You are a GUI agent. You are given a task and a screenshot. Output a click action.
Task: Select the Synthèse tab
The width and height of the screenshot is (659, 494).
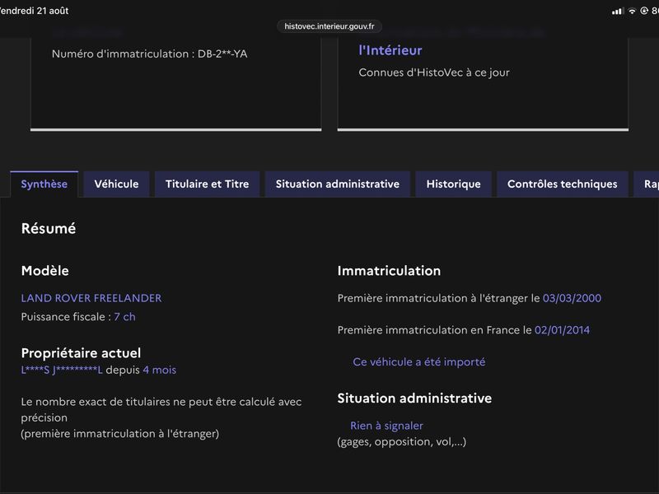pyautogui.click(x=44, y=184)
